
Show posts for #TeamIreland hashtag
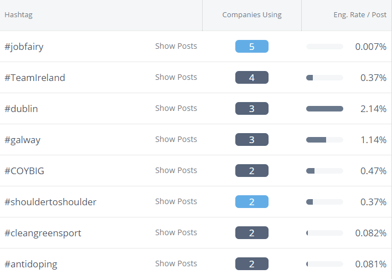(176, 77)
